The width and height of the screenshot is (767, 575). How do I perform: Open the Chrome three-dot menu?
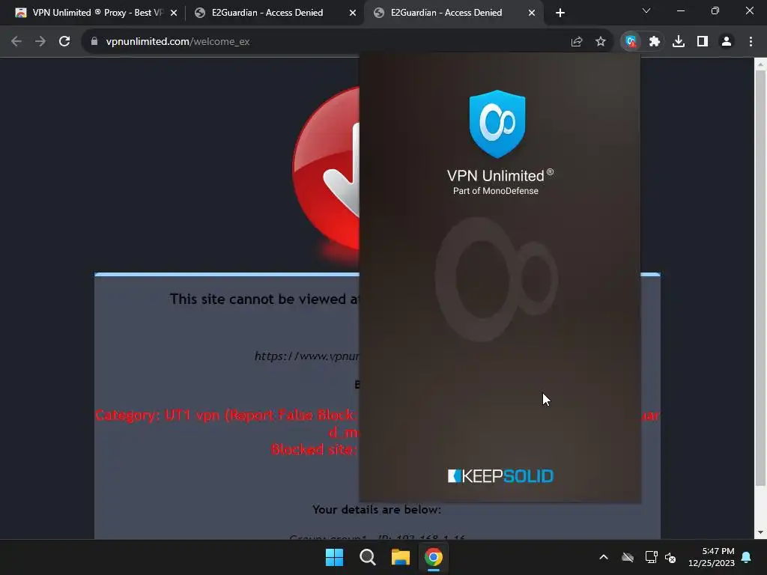tap(751, 42)
